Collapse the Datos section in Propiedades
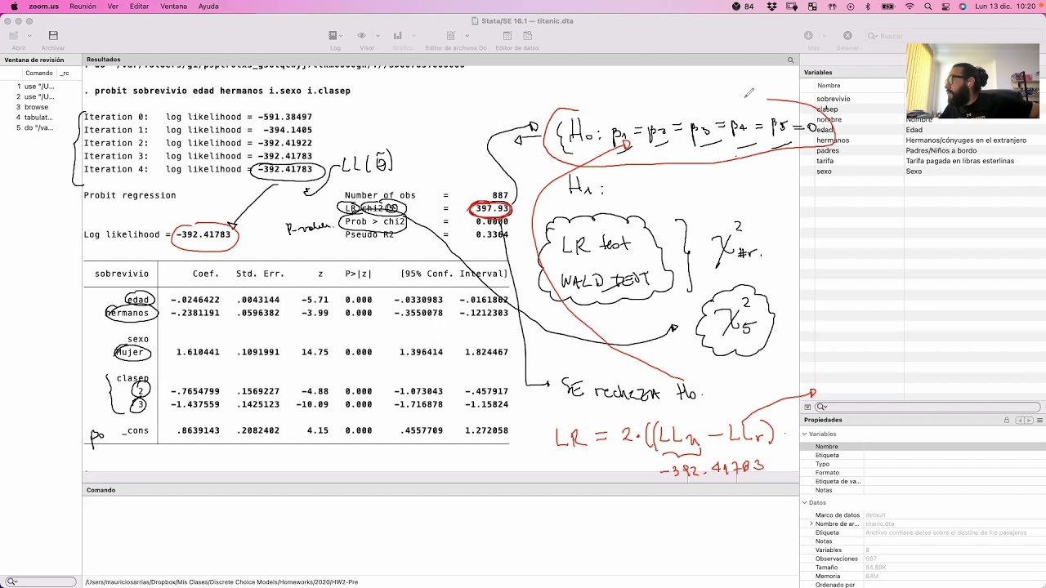 click(805, 502)
